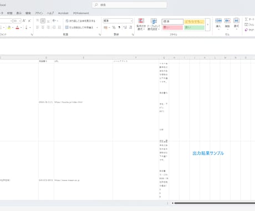
Task: Open the Acrobat tab
Action: point(63,13)
